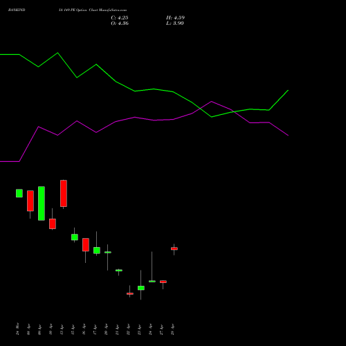Click the green candlestick on 23 Apr

coord(141,288)
